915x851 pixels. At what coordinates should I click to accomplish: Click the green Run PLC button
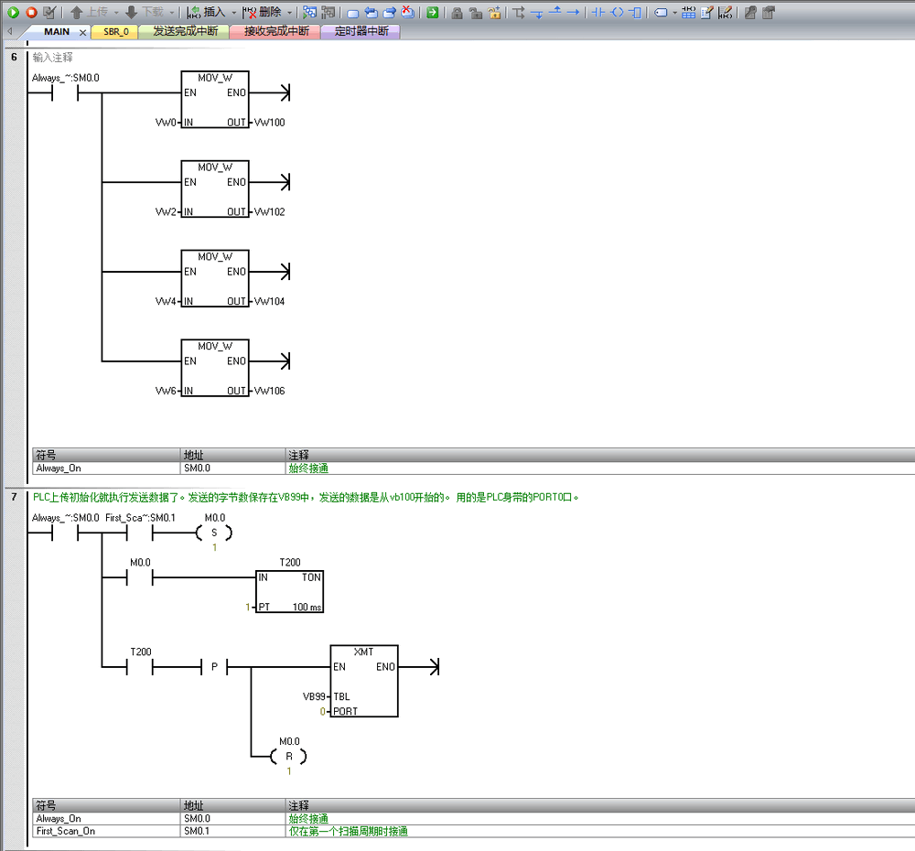tap(13, 13)
